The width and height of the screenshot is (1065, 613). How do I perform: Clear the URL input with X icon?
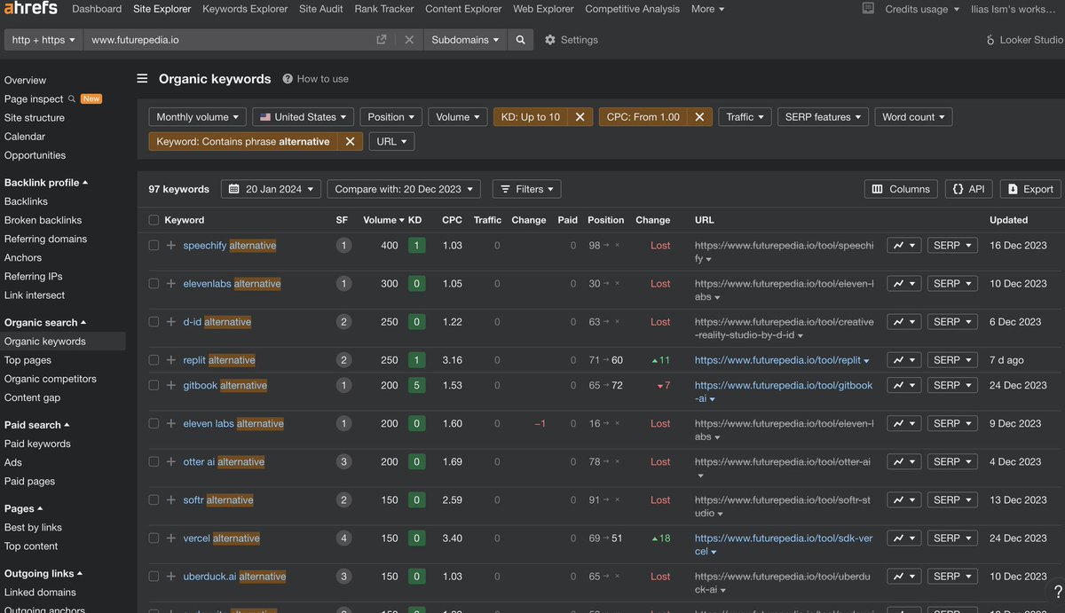coord(409,40)
